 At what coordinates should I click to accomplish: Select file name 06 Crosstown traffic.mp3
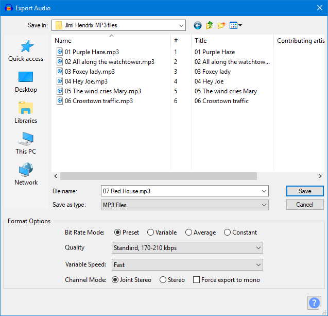point(99,101)
